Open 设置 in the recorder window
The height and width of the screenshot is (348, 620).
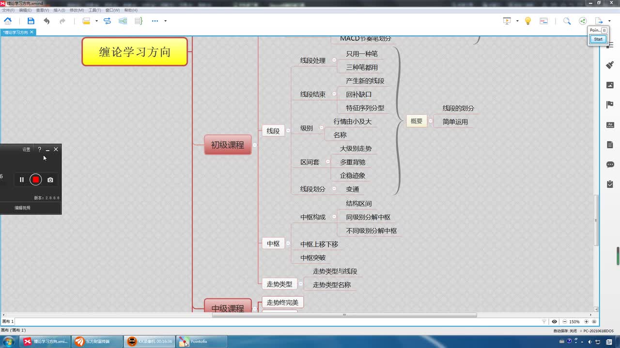pos(26,149)
